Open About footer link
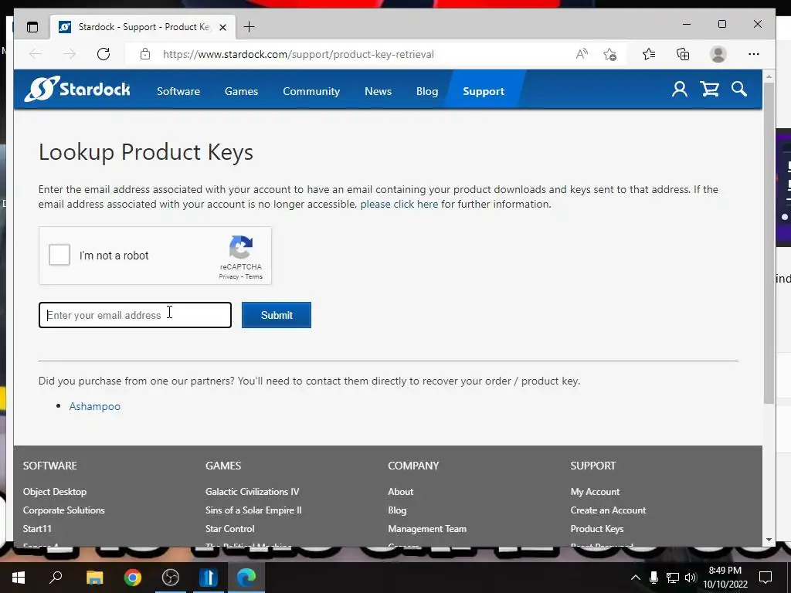Image resolution: width=791 pixels, height=593 pixels. 401,492
